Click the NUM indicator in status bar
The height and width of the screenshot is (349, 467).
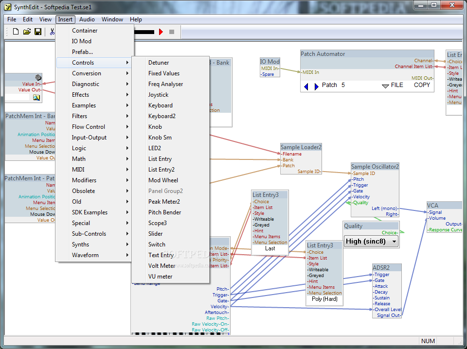(x=428, y=341)
